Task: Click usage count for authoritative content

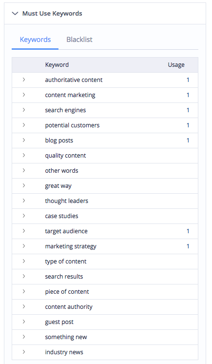Action: (x=188, y=80)
